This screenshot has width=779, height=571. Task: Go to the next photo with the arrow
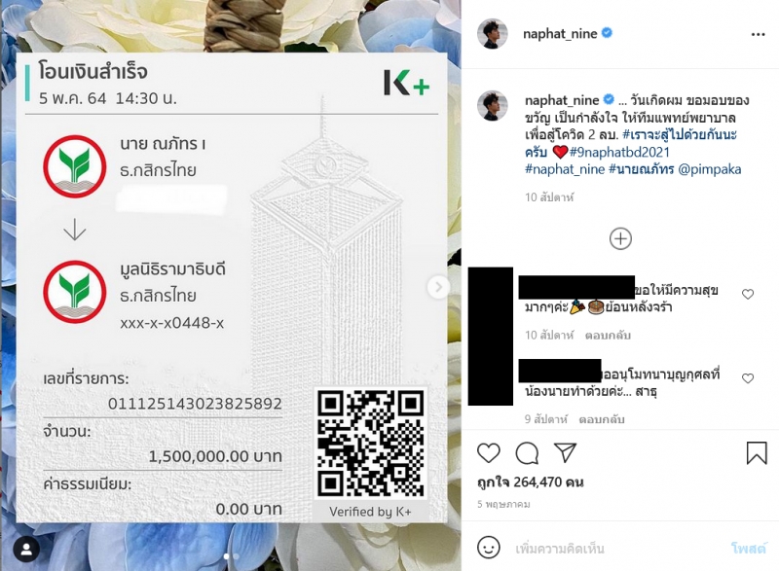pyautogui.click(x=438, y=286)
